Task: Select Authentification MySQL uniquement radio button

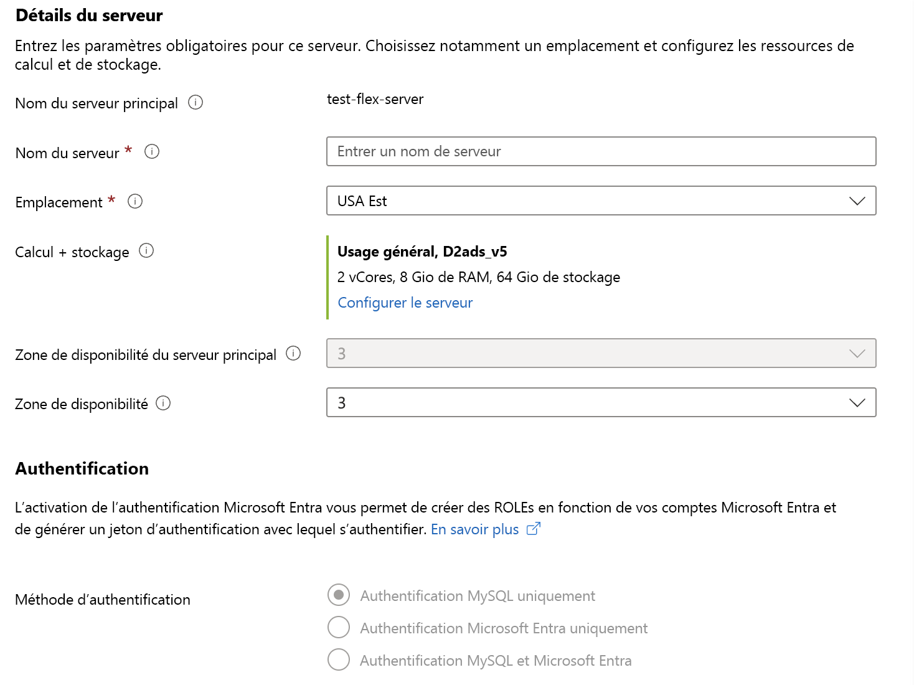Action: (339, 595)
